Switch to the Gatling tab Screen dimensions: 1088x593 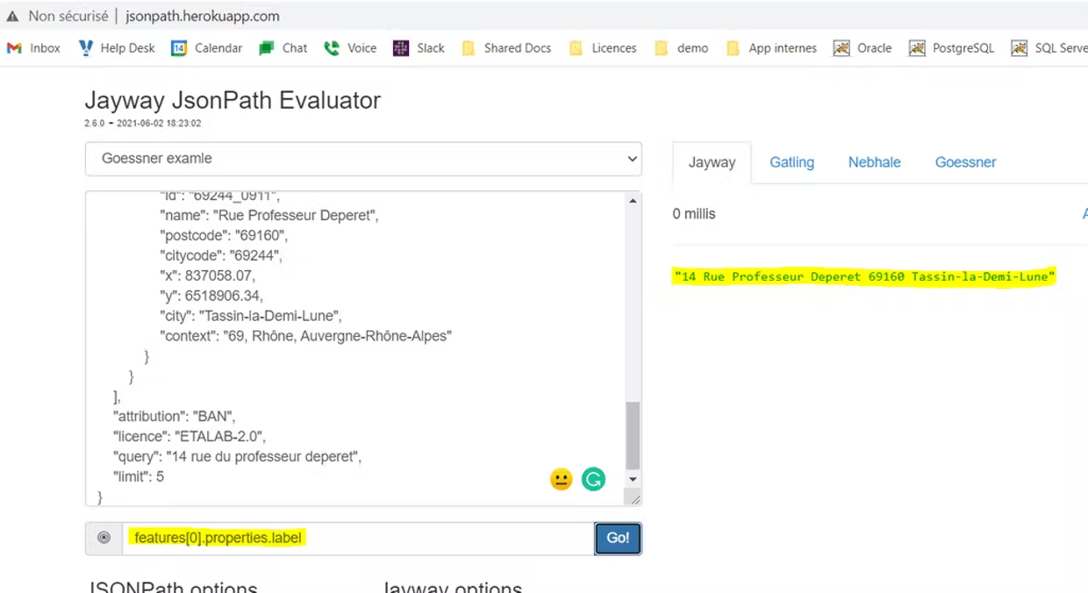tap(791, 162)
